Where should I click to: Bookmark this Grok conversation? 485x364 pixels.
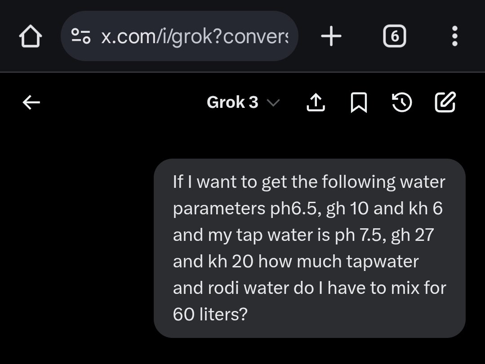click(359, 102)
